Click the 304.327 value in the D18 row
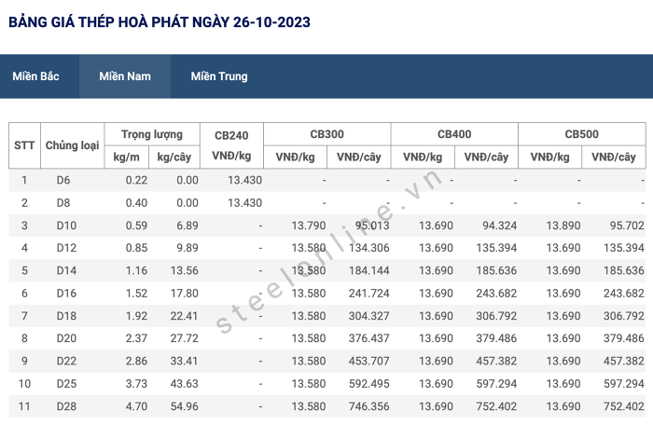 pos(369,316)
